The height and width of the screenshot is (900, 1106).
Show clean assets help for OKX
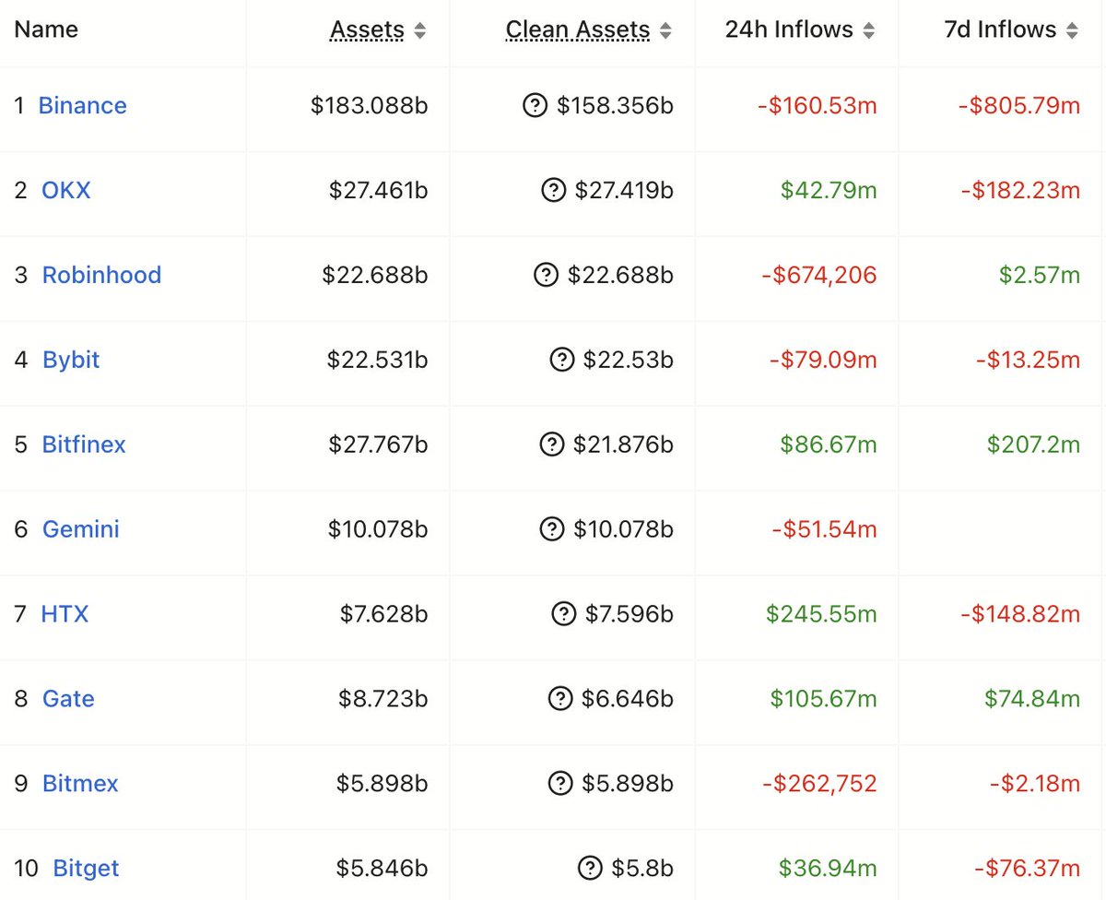point(553,191)
